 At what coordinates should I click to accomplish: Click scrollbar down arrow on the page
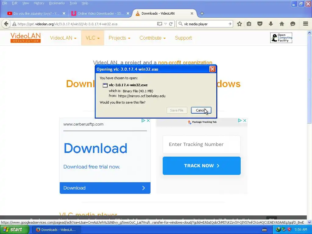click(x=309, y=222)
